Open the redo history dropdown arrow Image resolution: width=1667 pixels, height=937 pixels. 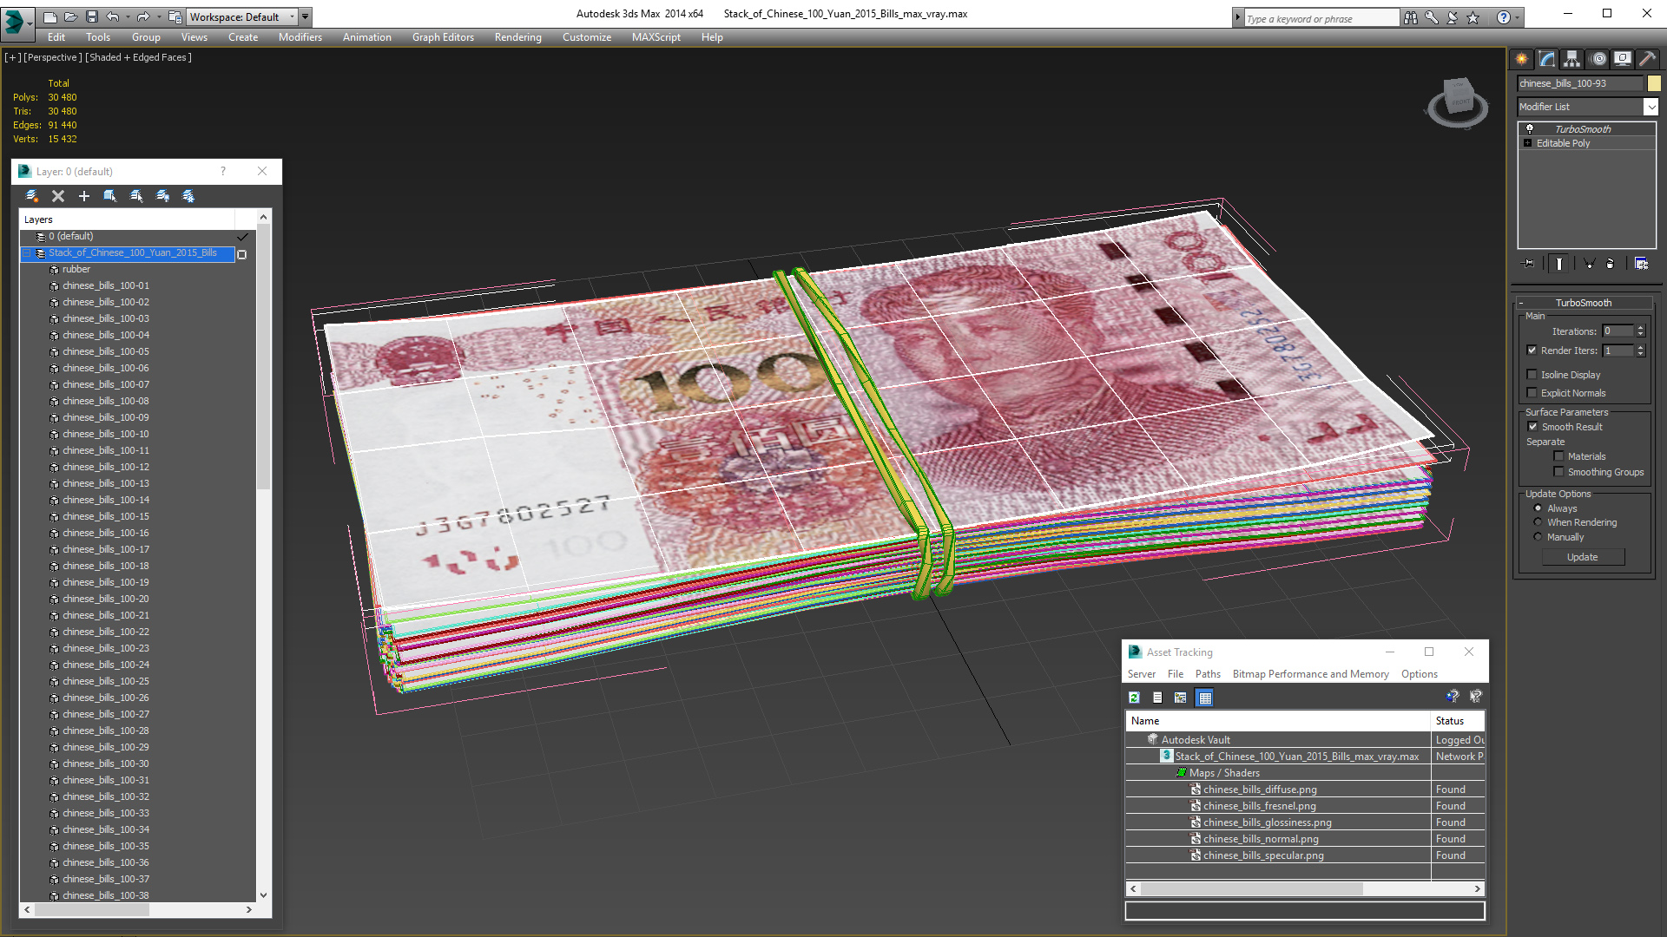[x=159, y=16]
